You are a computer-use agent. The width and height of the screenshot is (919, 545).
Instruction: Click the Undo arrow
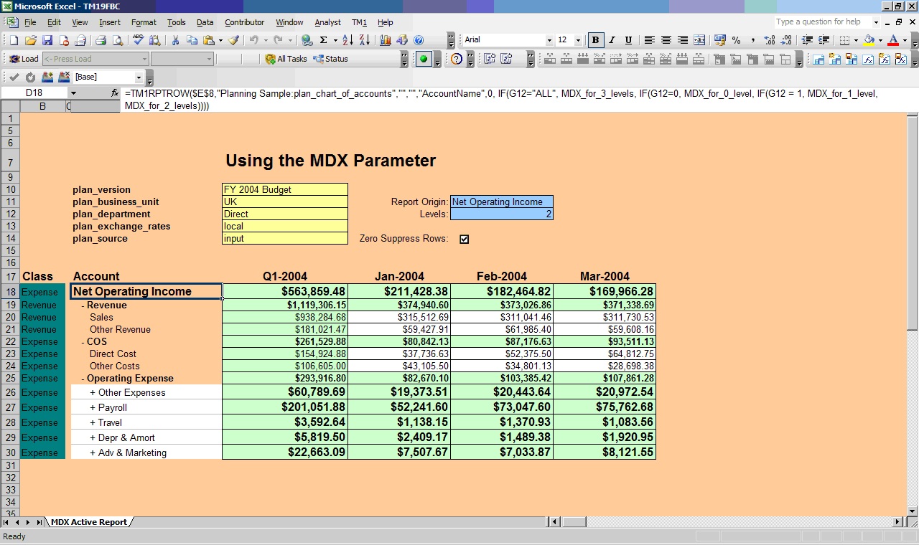[x=253, y=40]
